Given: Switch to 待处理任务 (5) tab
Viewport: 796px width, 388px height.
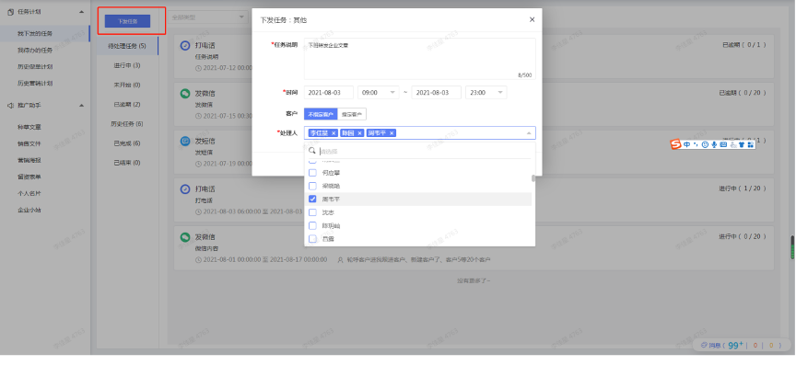Looking at the screenshot, I should [127, 46].
